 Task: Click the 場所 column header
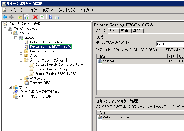pyautogui.click(x=132, y=56)
